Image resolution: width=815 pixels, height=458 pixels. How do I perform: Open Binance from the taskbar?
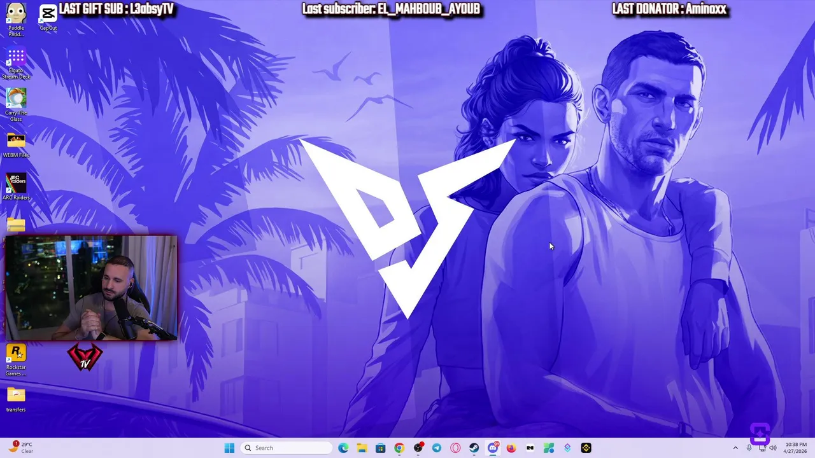[586, 448]
